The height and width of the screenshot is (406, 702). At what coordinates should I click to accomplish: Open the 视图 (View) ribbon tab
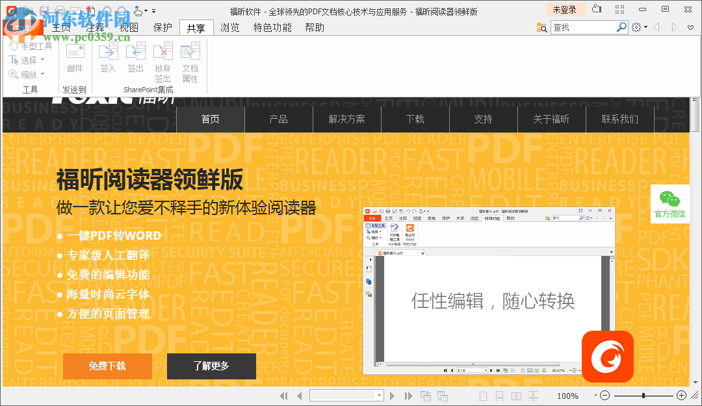click(127, 27)
